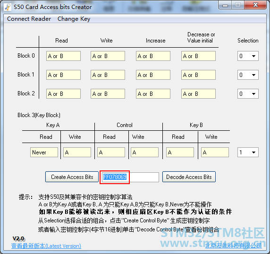The height and width of the screenshot is (254, 270).
Task: Click the Block 0 Read field
Action: [63, 56]
